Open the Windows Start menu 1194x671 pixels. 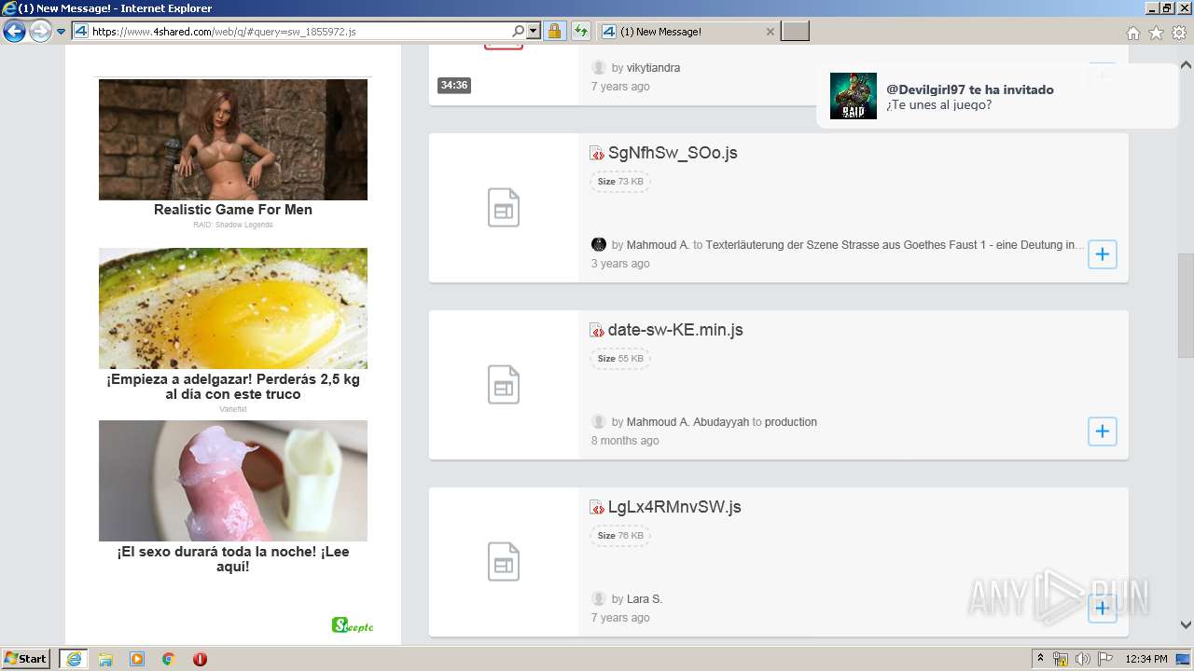click(26, 659)
